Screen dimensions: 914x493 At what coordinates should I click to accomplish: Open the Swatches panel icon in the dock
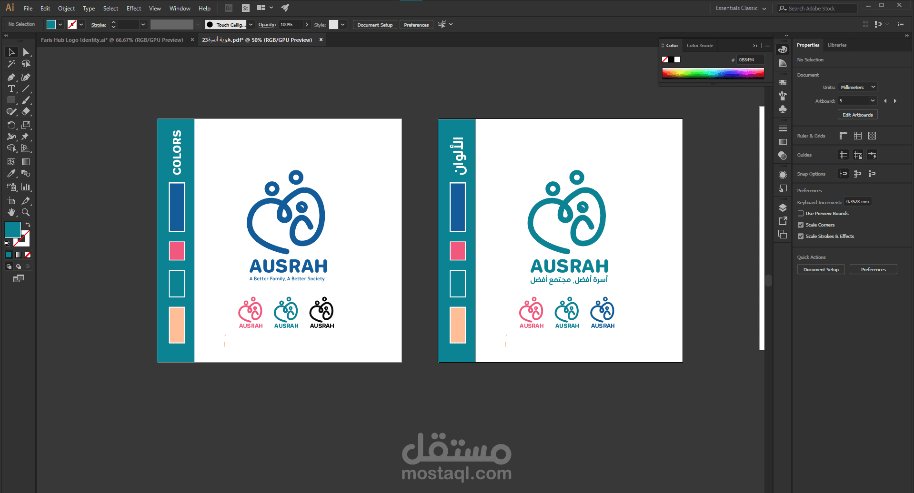(x=783, y=82)
